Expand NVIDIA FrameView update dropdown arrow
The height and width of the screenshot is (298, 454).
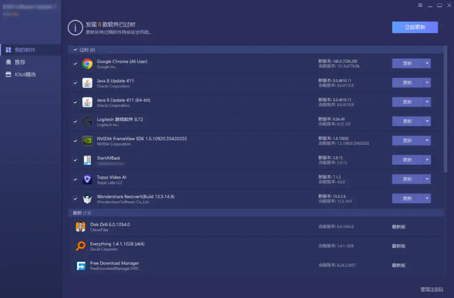[427, 141]
